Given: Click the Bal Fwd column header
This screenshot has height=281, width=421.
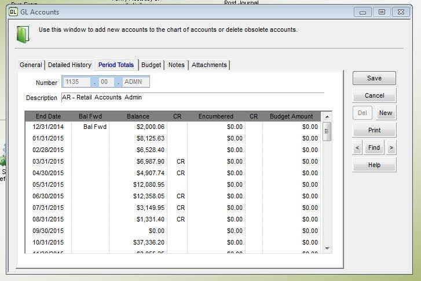Looking at the screenshot, I should pyautogui.click(x=90, y=116).
